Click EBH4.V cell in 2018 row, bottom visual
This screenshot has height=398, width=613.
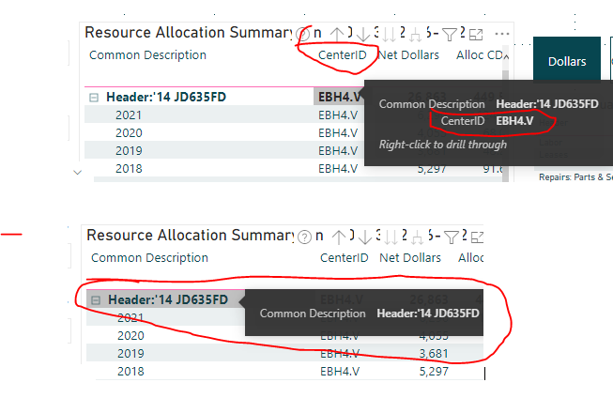[x=340, y=372]
